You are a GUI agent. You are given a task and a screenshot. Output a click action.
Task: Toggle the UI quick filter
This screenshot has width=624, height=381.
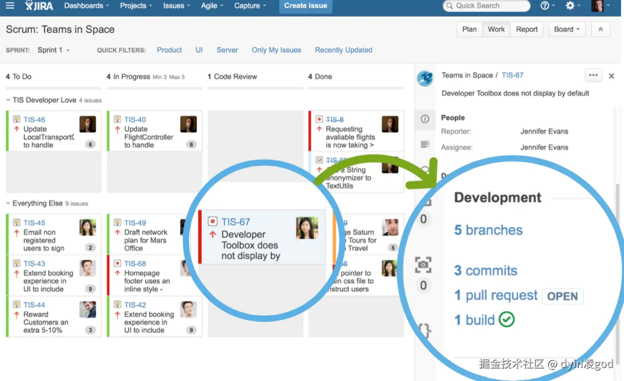click(199, 50)
